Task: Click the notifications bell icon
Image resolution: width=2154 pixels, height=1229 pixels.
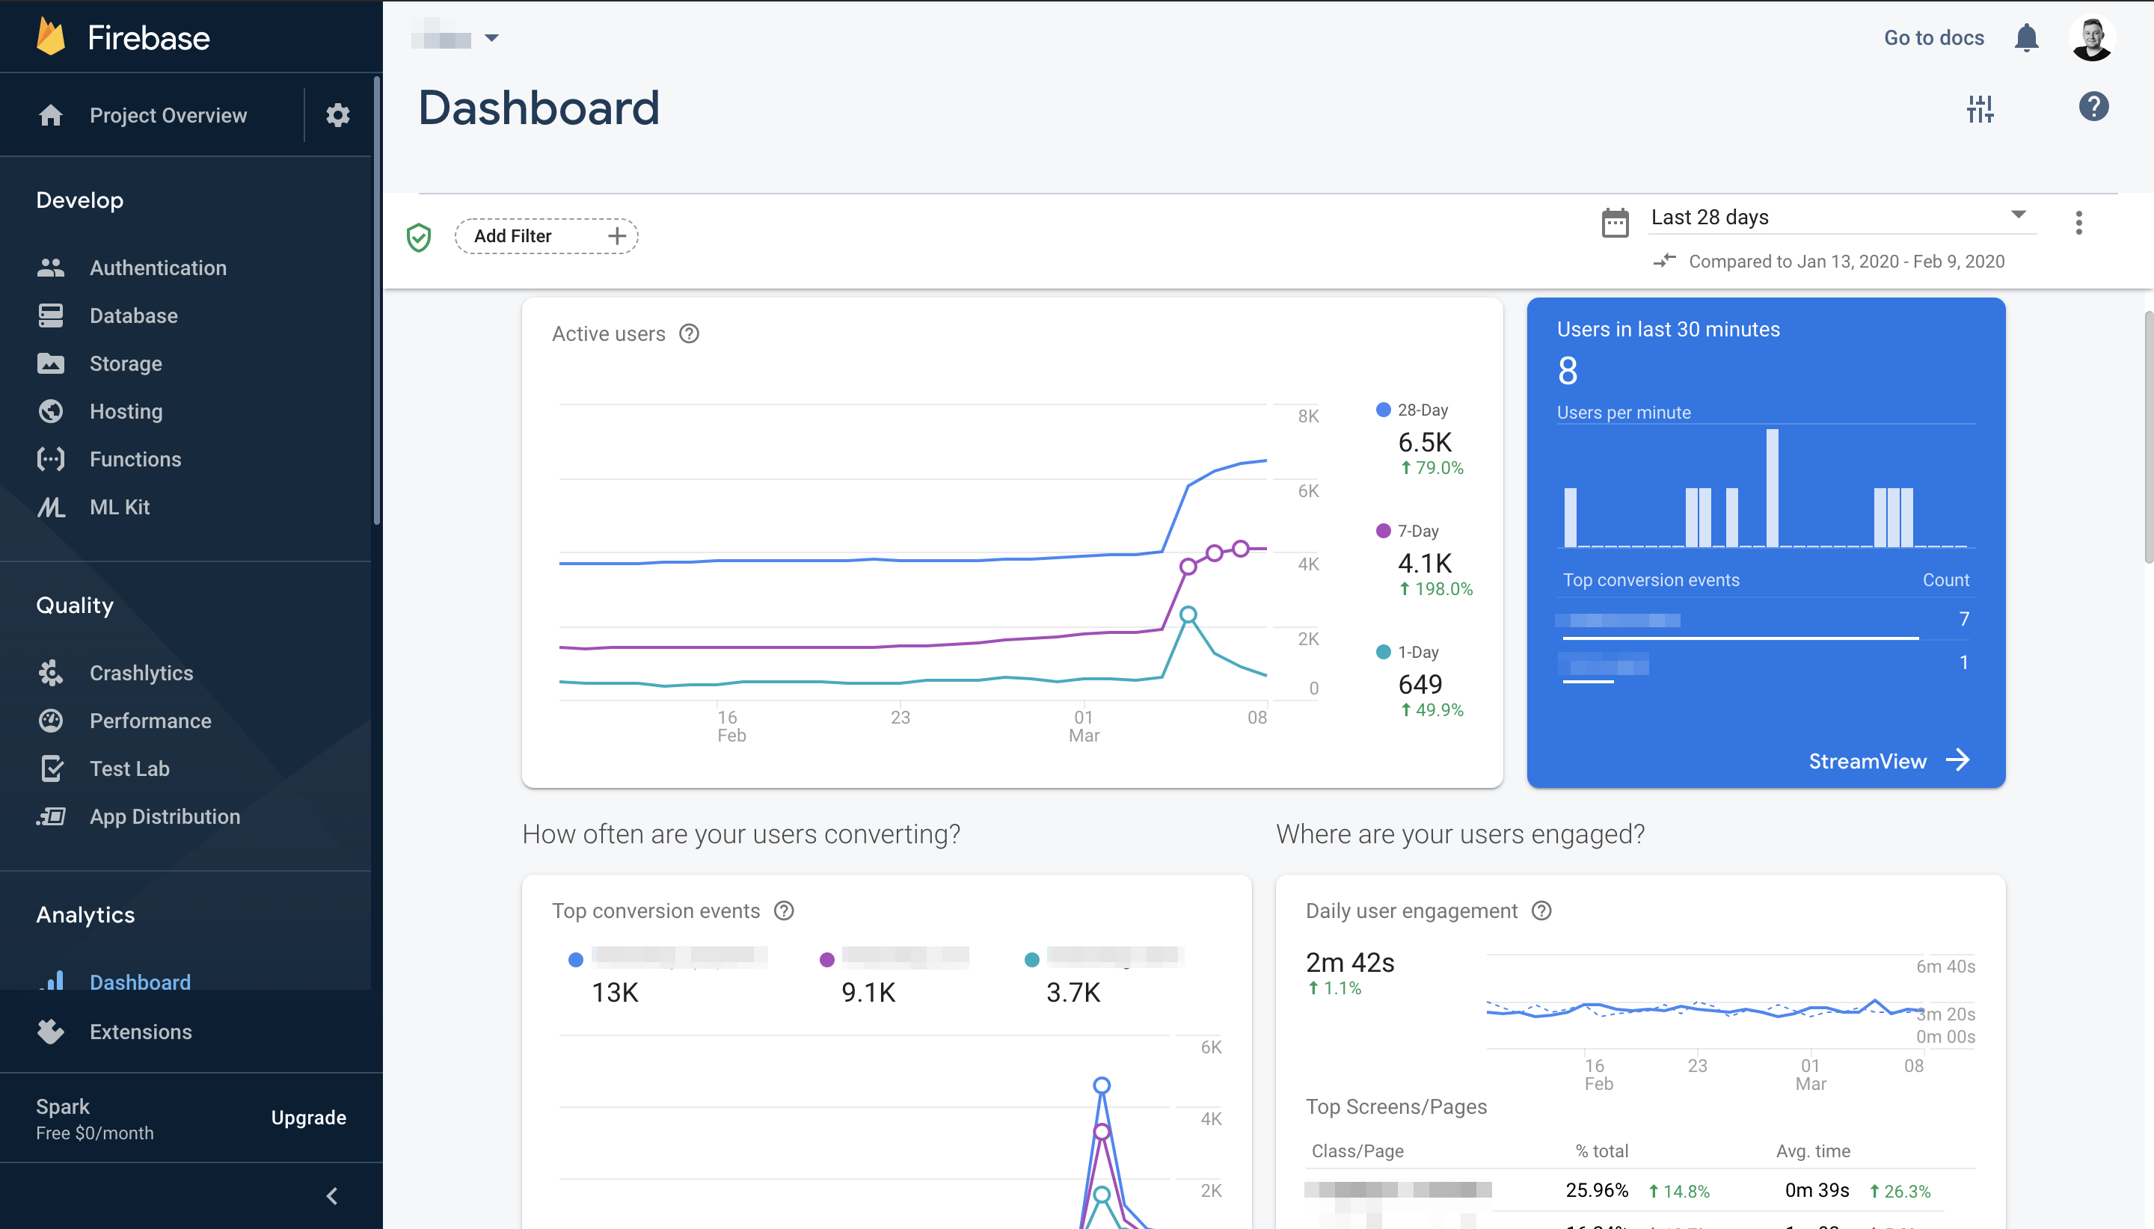Action: coord(2025,38)
